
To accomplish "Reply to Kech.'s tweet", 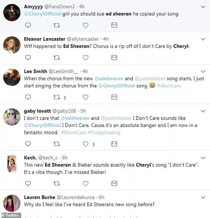I will 28,183.
